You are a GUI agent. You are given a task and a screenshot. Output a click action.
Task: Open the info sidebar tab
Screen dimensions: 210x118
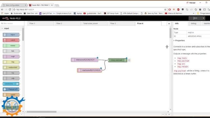pyautogui.click(x=181, y=23)
